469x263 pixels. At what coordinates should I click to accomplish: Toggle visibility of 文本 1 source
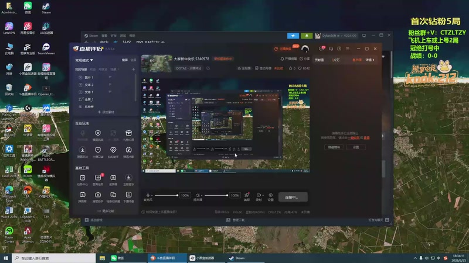coord(110,92)
